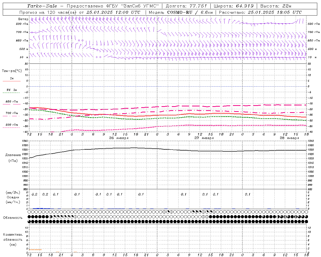Click the orange convective cloud bar
This screenshot has height=257, width=321.
pyautogui.click(x=35, y=250)
